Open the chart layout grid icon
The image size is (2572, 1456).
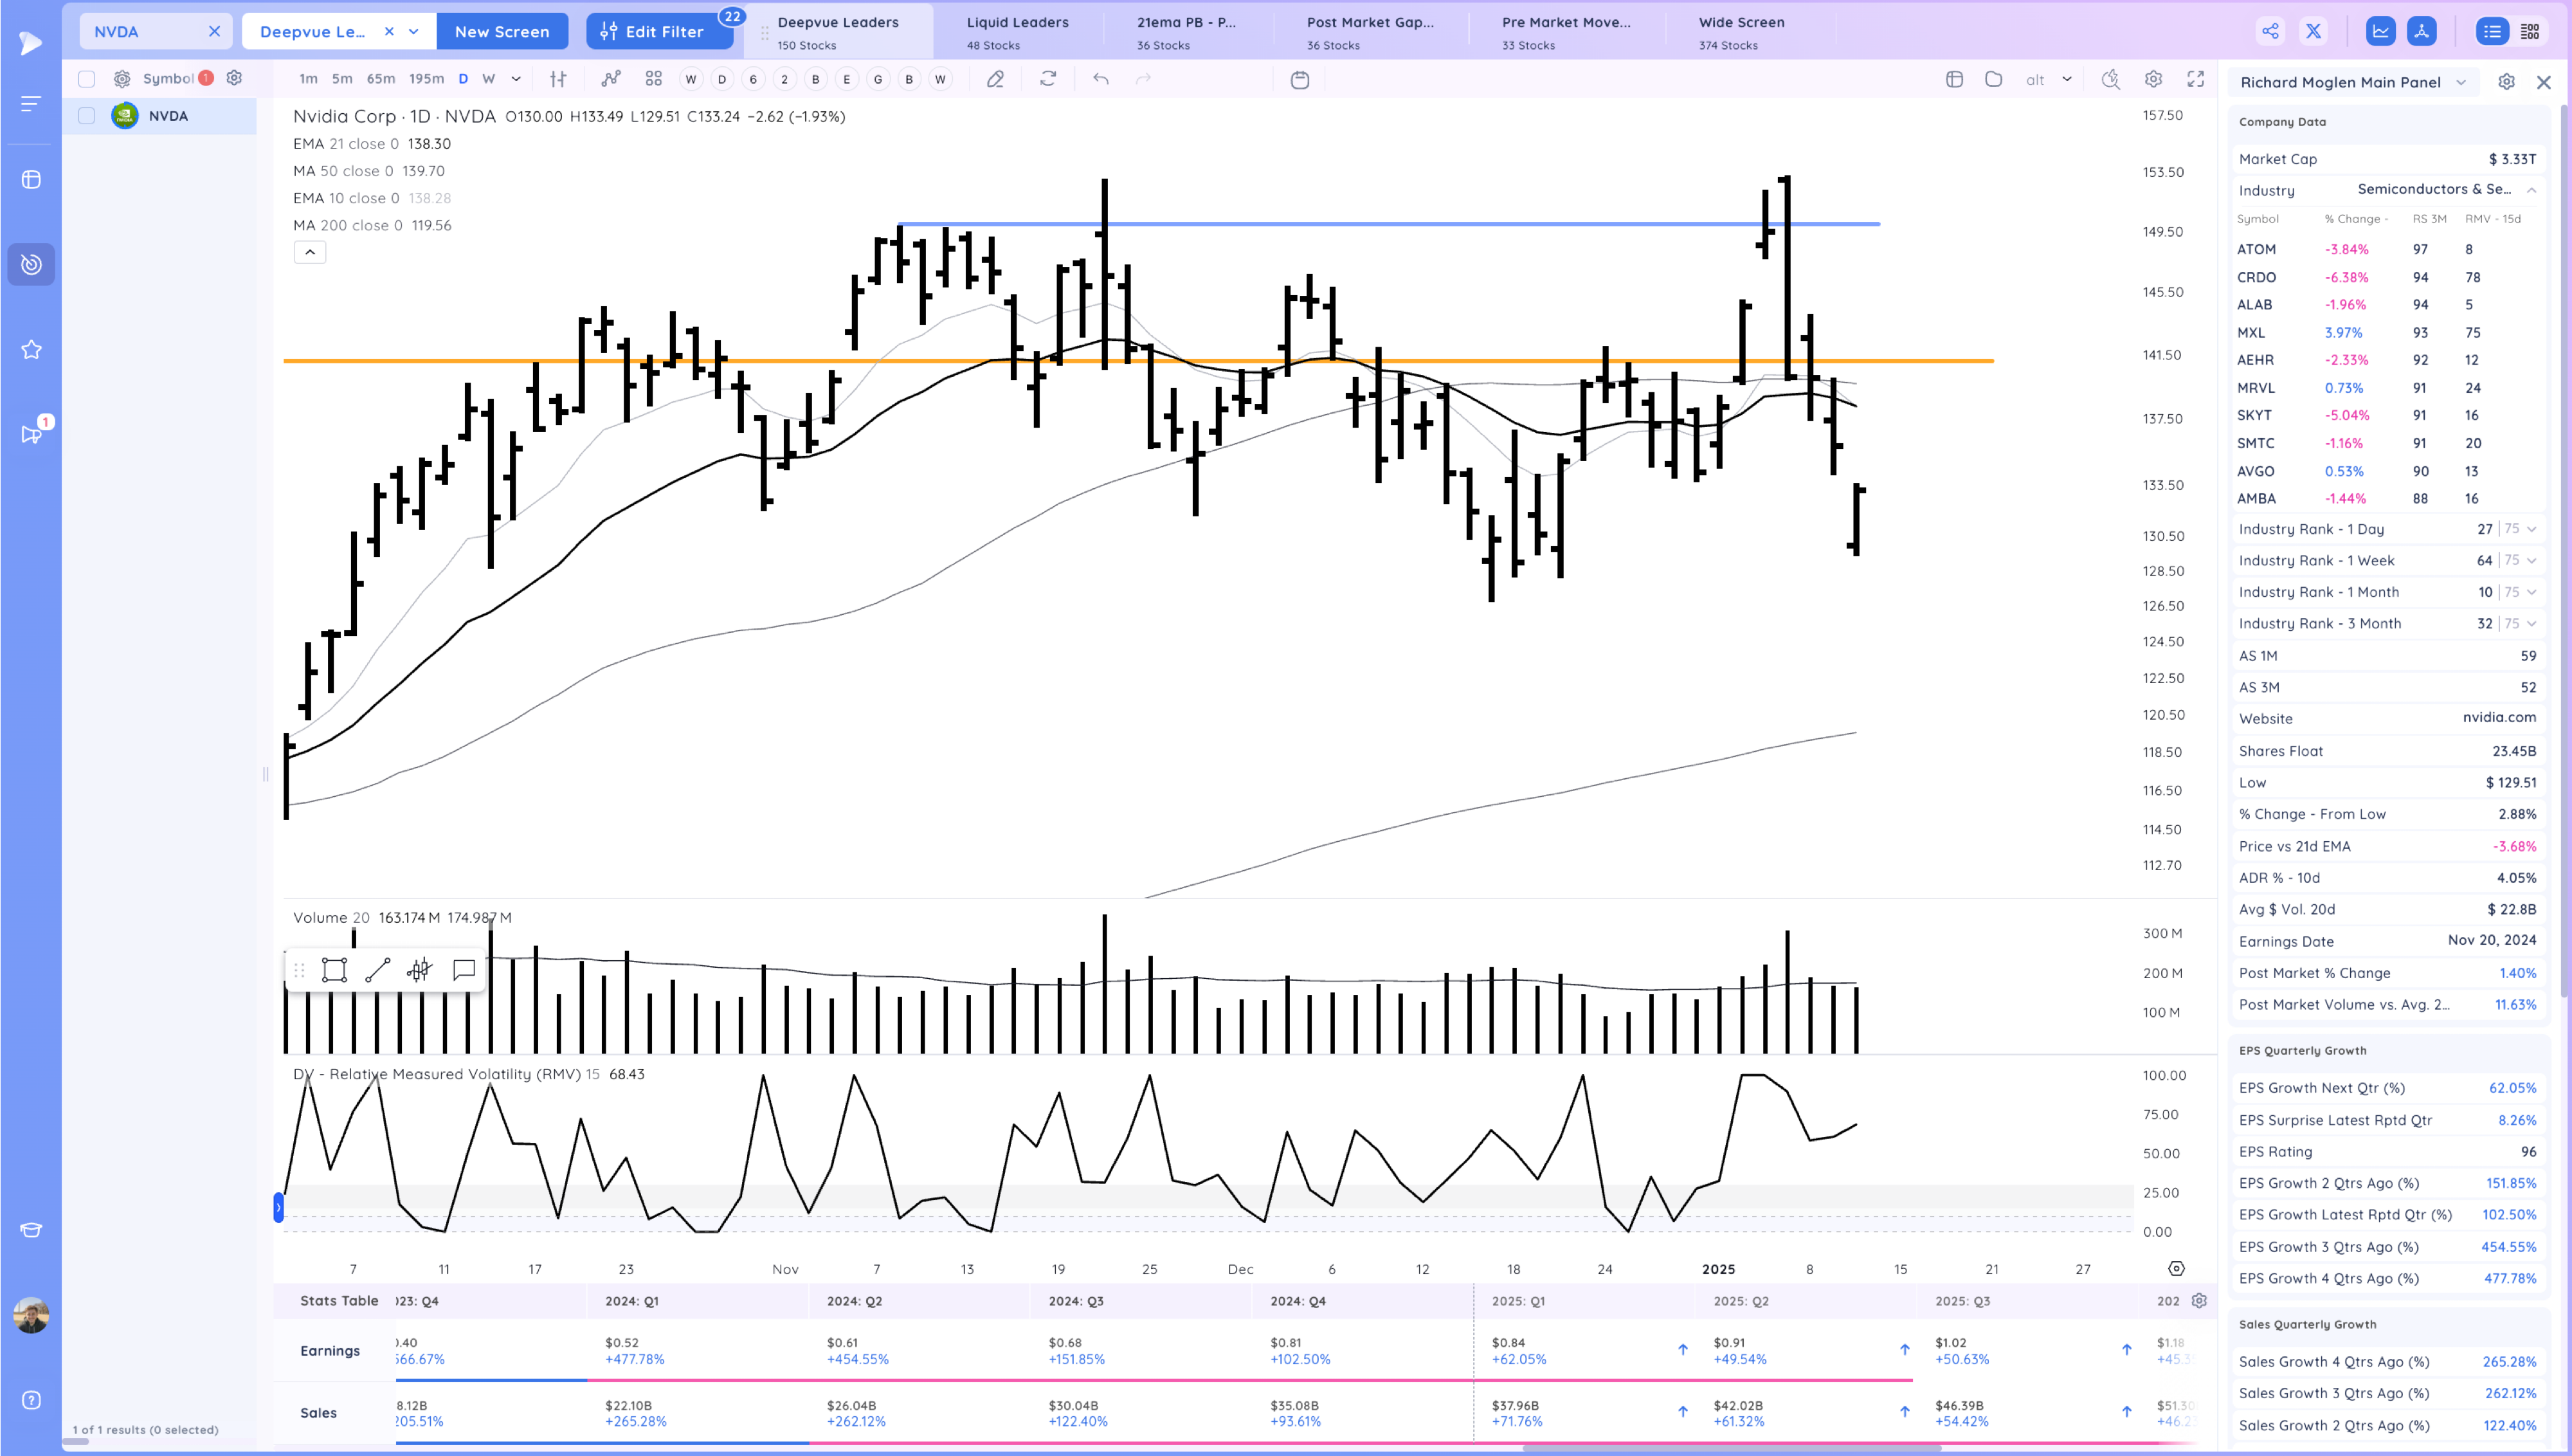pos(654,79)
